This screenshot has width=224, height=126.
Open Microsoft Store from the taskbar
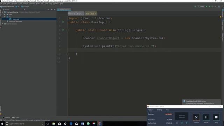tap(59, 124)
